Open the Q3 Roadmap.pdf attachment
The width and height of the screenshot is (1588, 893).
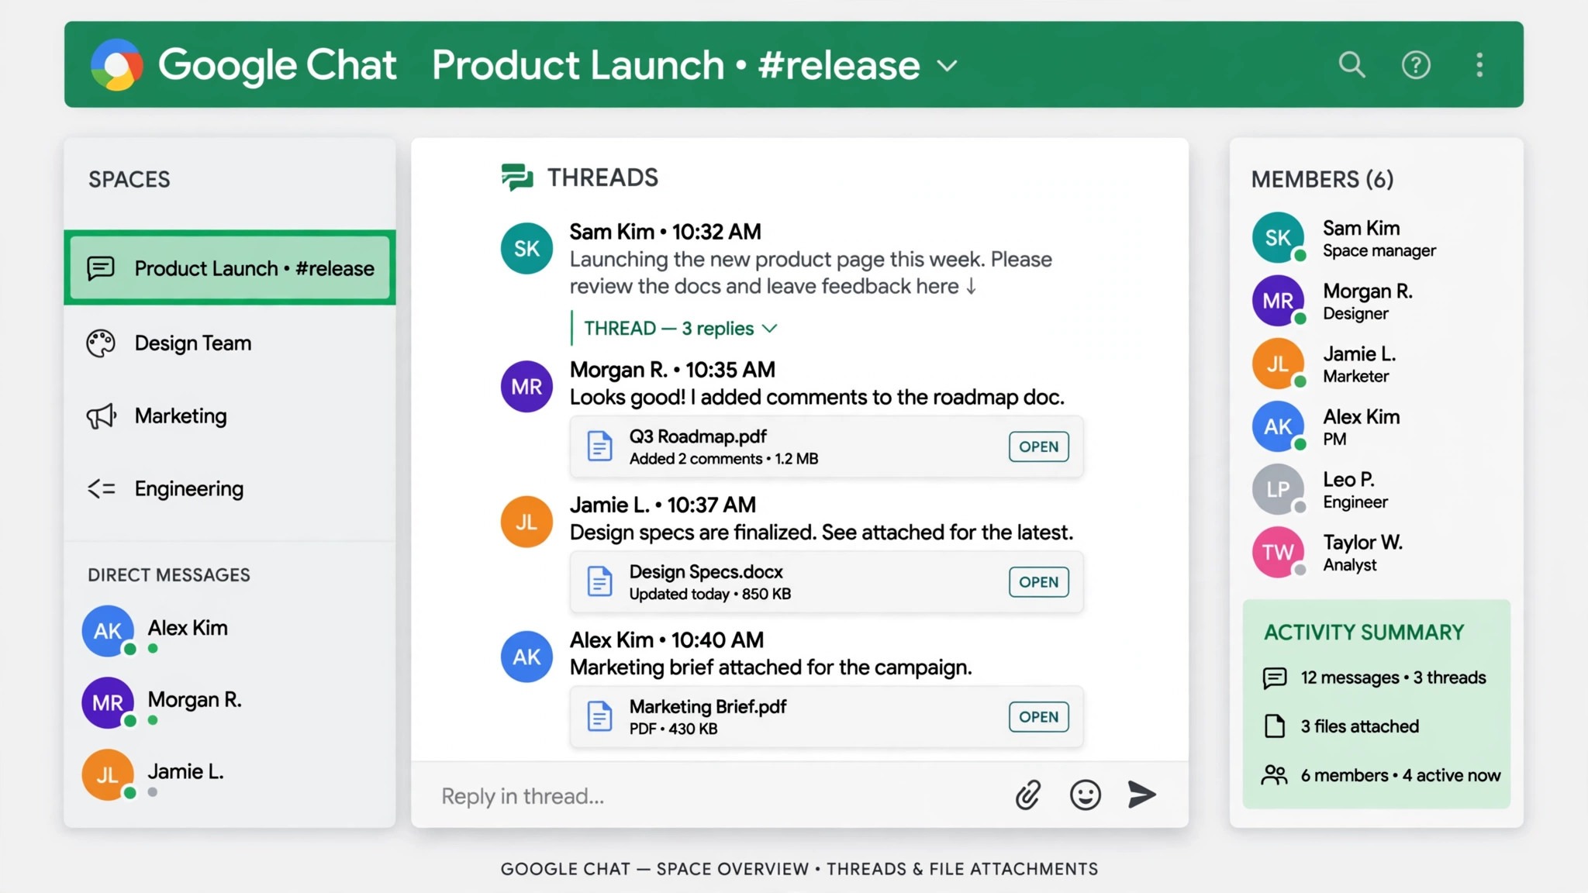pos(1039,446)
